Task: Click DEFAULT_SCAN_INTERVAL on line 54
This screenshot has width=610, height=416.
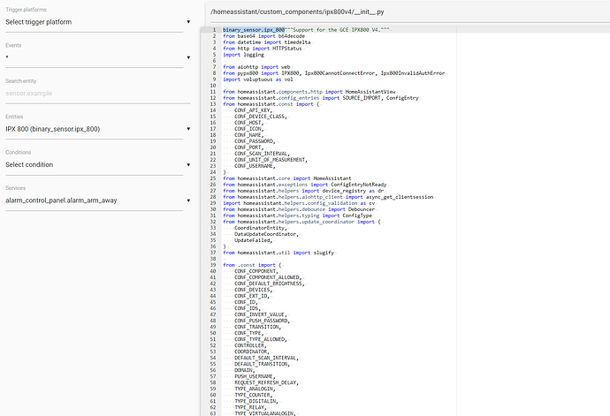Action: pyautogui.click(x=265, y=358)
